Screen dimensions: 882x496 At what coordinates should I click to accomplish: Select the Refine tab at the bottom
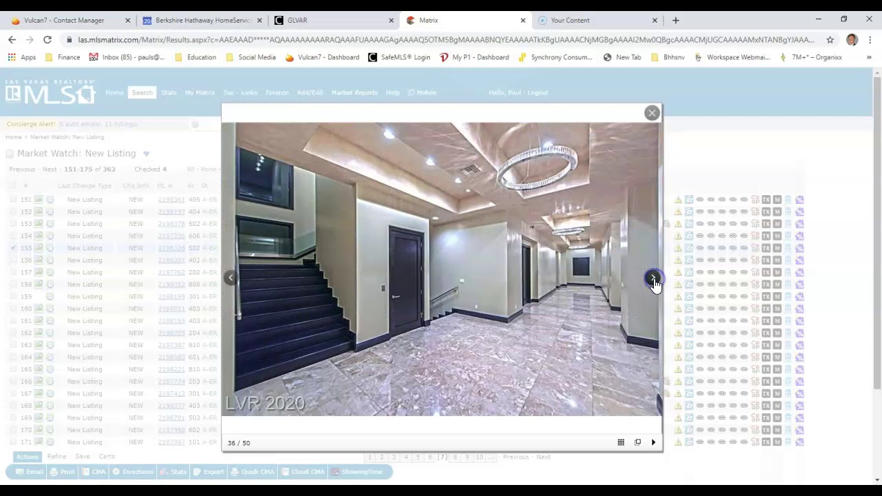(x=57, y=457)
